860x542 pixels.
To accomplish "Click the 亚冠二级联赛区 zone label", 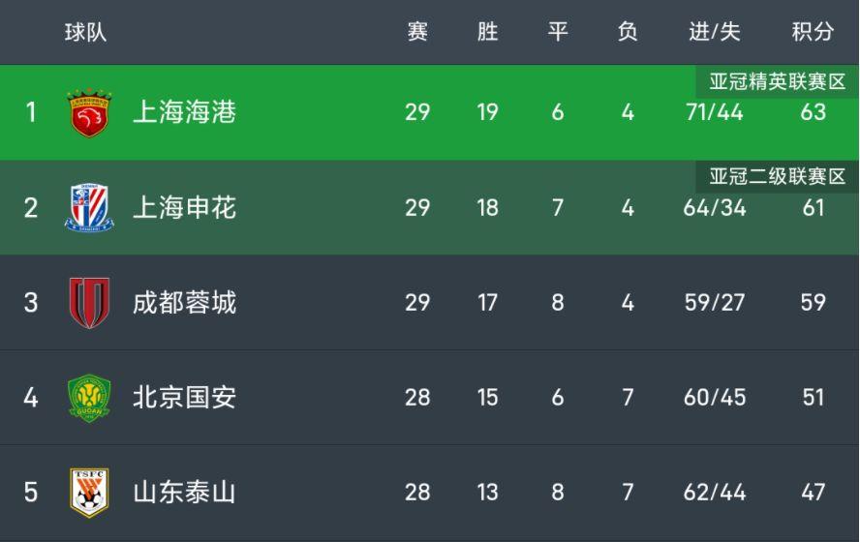I will point(777,176).
